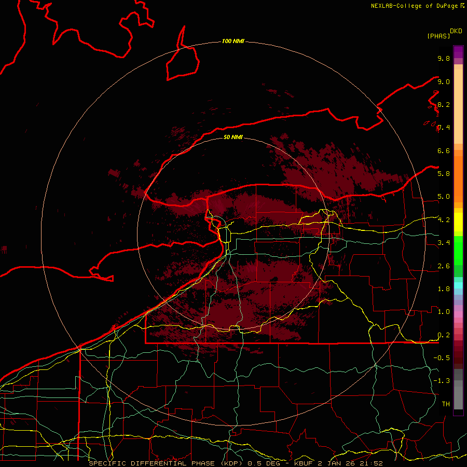
Task: Click the DKD legend title
Action: [456, 31]
